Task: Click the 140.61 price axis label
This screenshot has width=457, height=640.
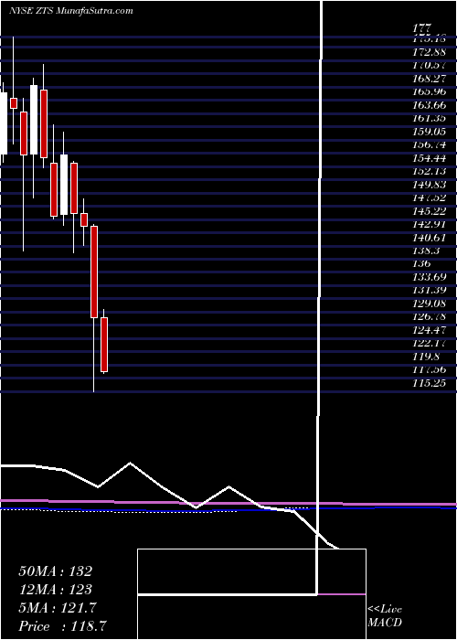Action: point(430,237)
